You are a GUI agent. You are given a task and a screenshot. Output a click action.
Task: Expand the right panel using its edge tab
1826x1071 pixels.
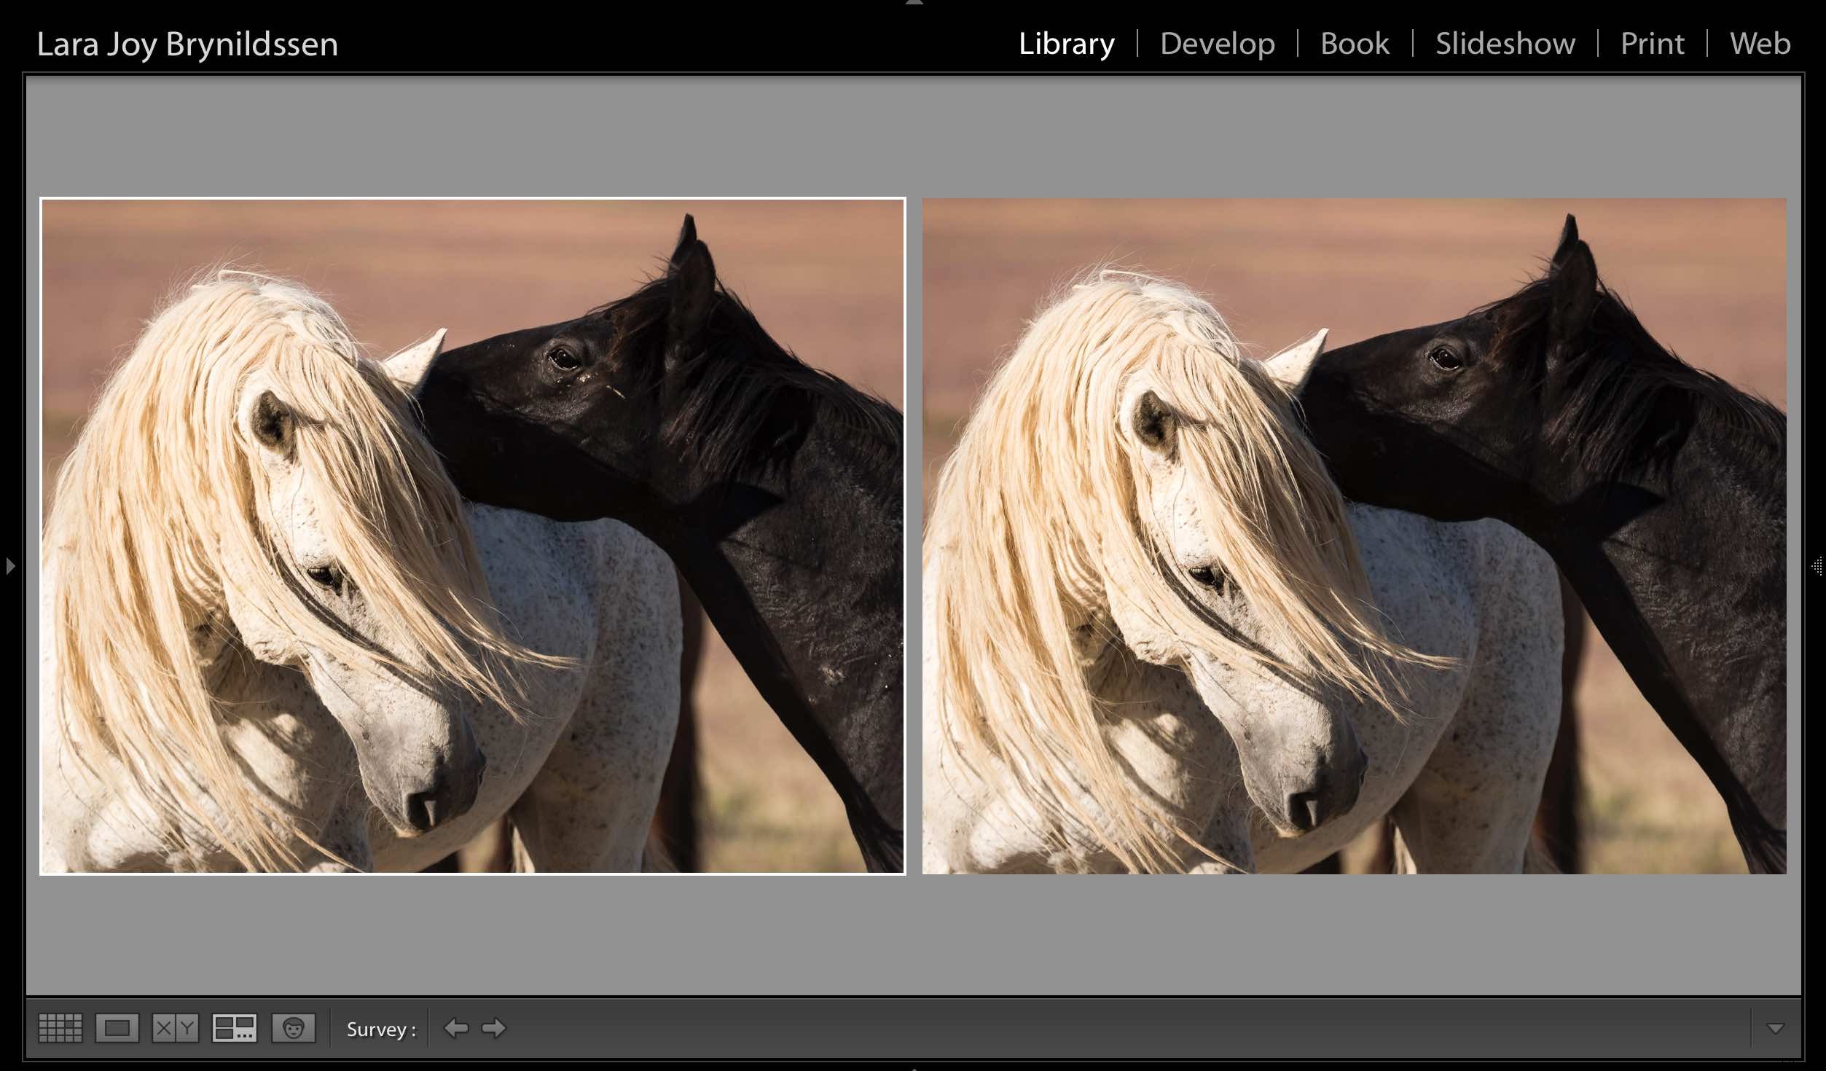tap(1817, 565)
